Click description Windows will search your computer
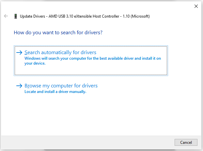203x151 pixels. click(93, 61)
